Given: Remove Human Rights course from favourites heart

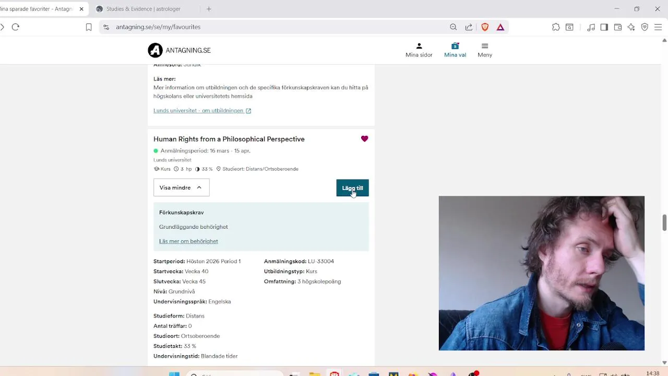Looking at the screenshot, I should [364, 139].
